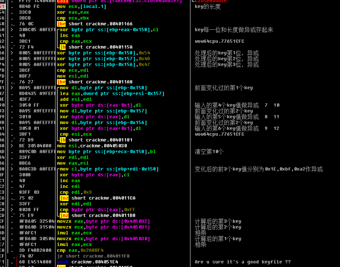Select comment '处理后的key第2位，异或'
Image resolution: width=340 pixels, height=267 pixels.
[226, 59]
